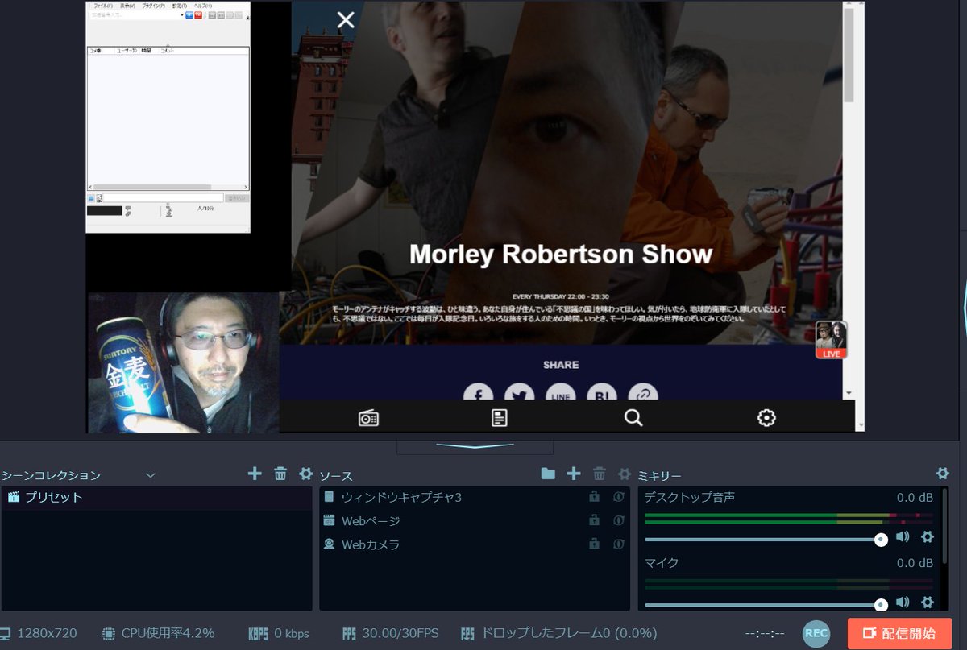Click the LIVE thumbnail badge in preview

831,339
